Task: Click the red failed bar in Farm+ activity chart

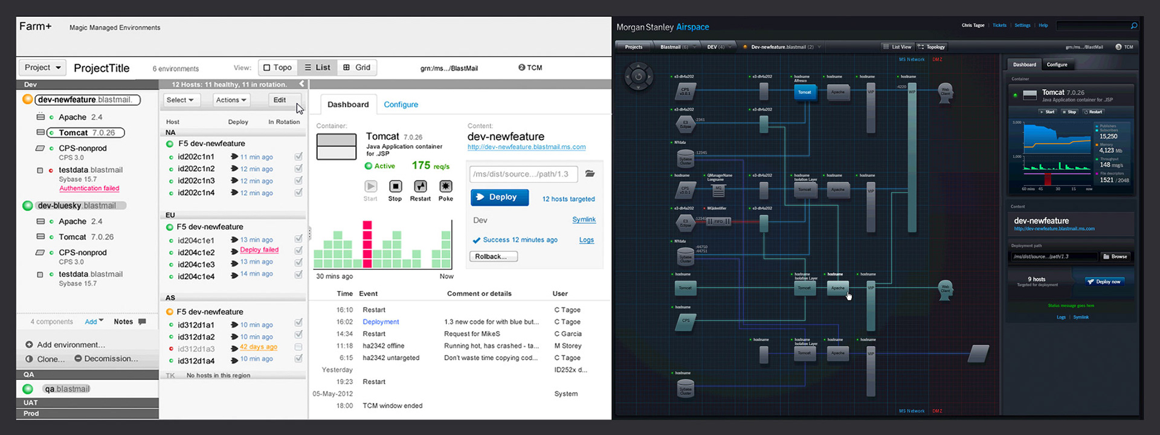Action: pos(367,244)
